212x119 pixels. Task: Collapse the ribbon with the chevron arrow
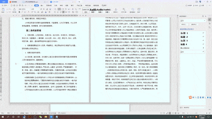click(210, 6)
